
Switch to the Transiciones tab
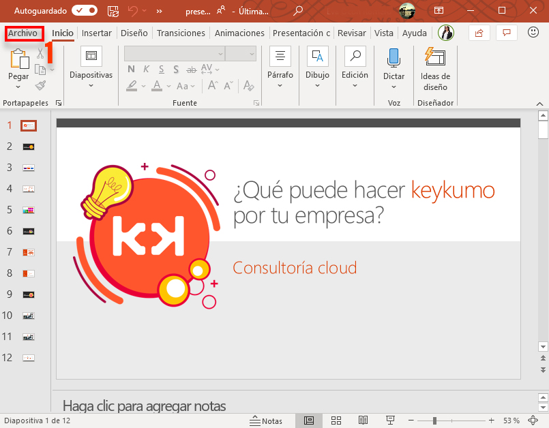click(x=181, y=33)
